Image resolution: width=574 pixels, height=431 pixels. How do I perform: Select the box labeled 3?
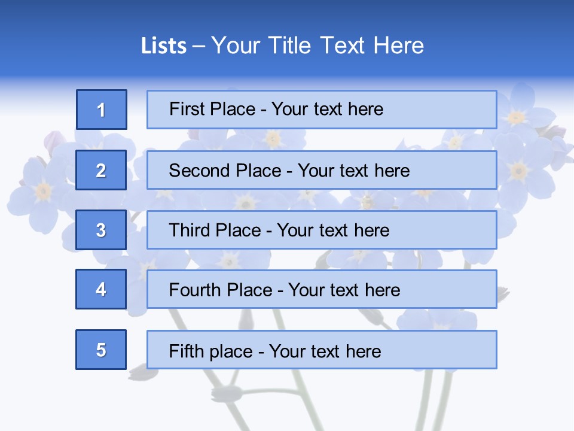pos(101,230)
